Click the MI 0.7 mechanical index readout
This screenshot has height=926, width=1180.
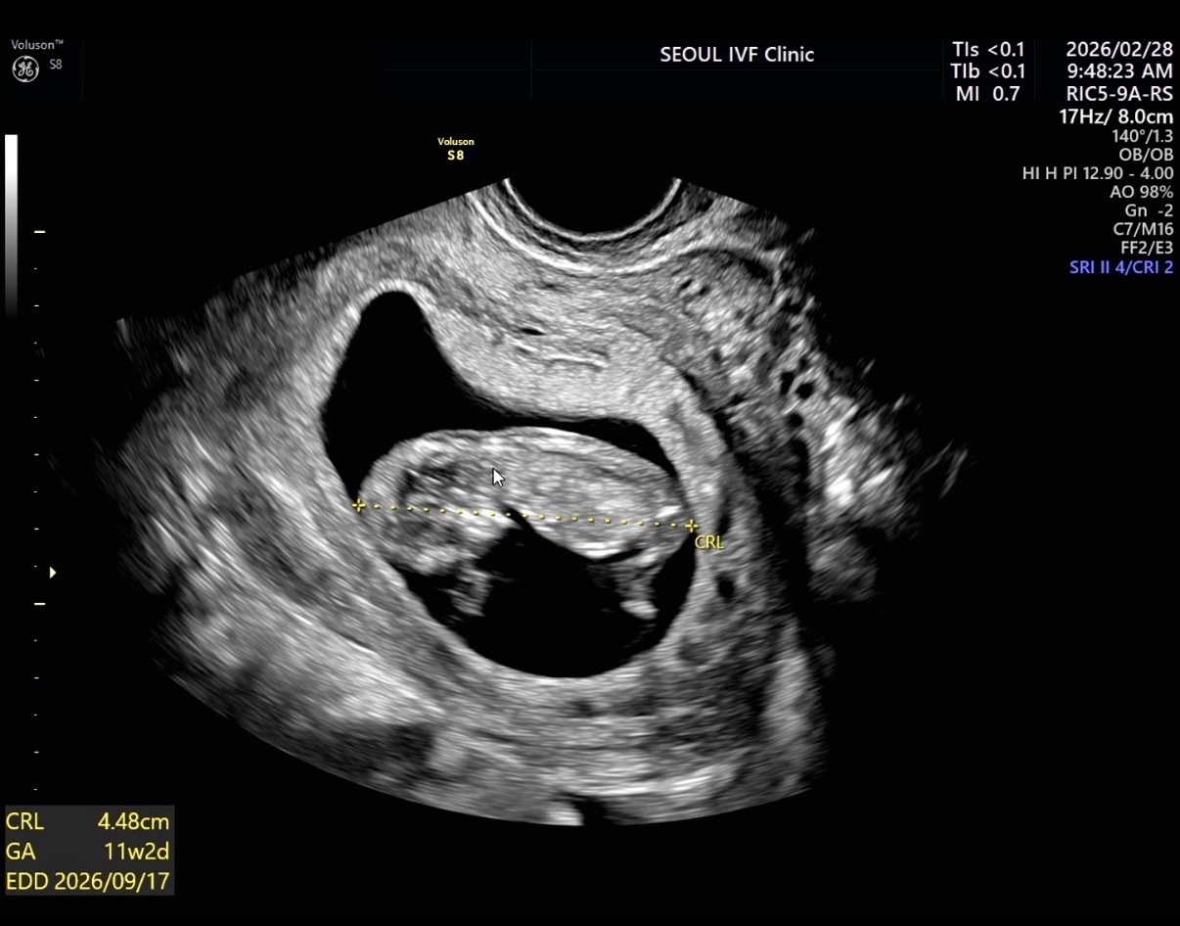pos(987,94)
